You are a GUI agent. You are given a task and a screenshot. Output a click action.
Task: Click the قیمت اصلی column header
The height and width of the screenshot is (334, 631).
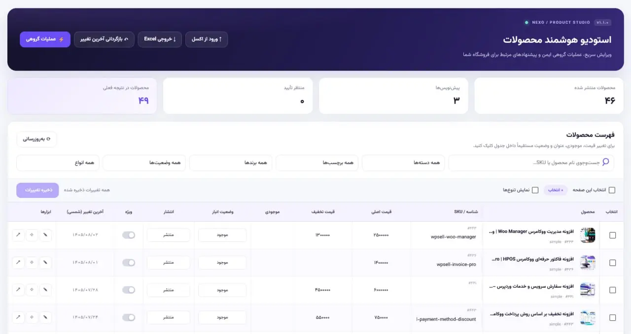click(381, 212)
